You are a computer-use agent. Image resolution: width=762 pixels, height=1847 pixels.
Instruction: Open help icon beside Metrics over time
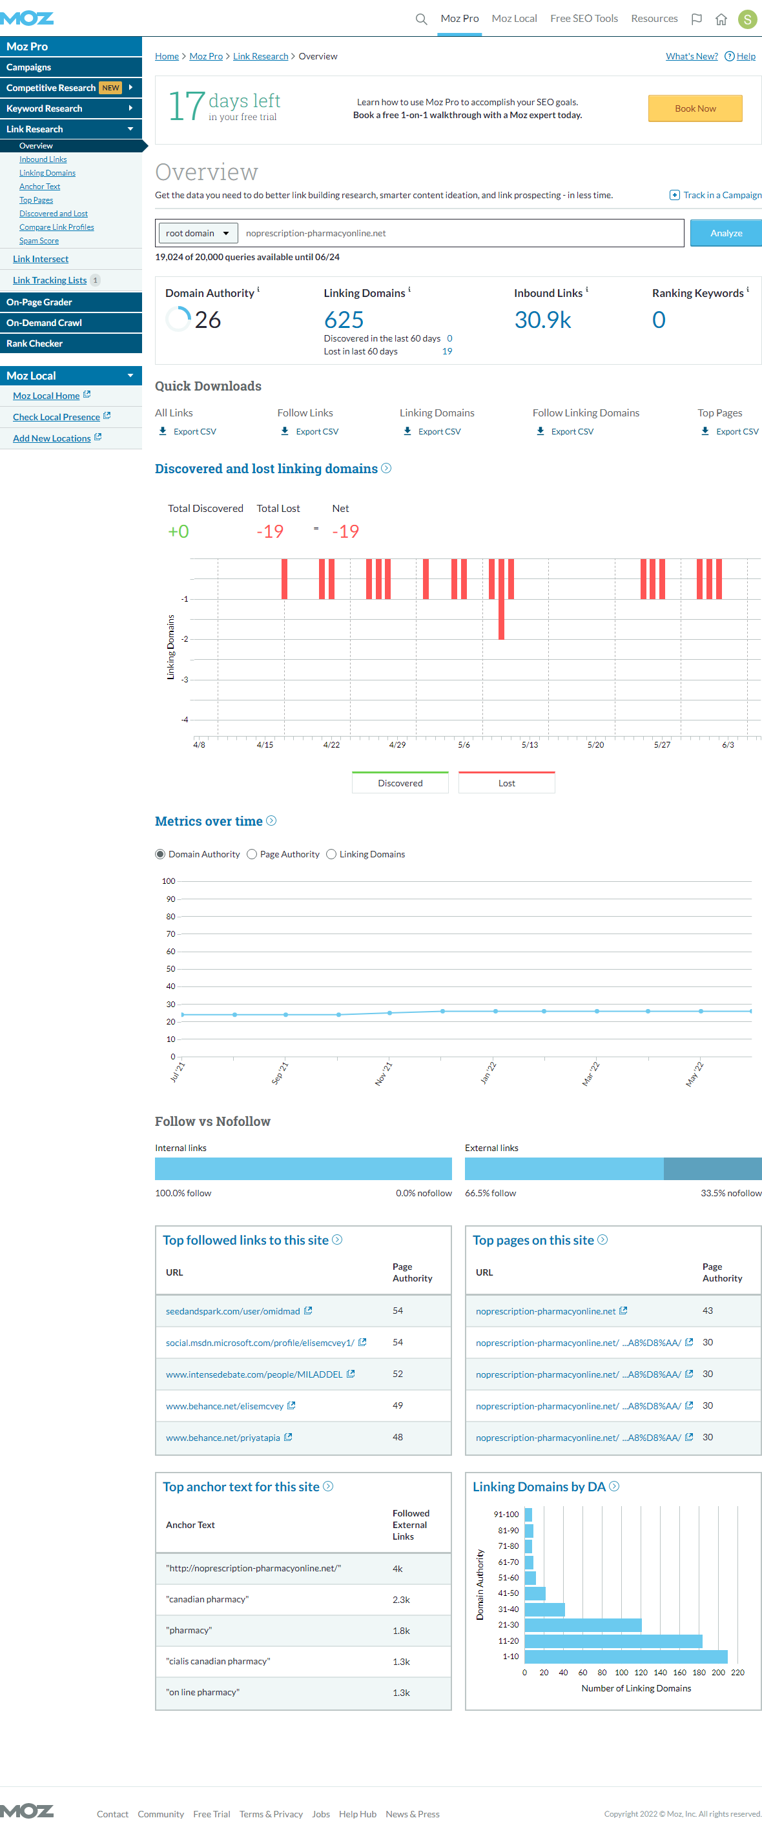(271, 821)
